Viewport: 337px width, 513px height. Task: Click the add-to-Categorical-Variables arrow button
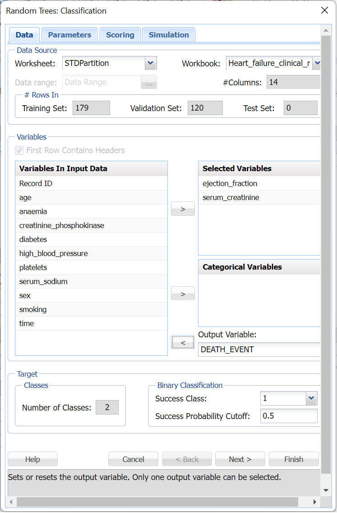183,294
